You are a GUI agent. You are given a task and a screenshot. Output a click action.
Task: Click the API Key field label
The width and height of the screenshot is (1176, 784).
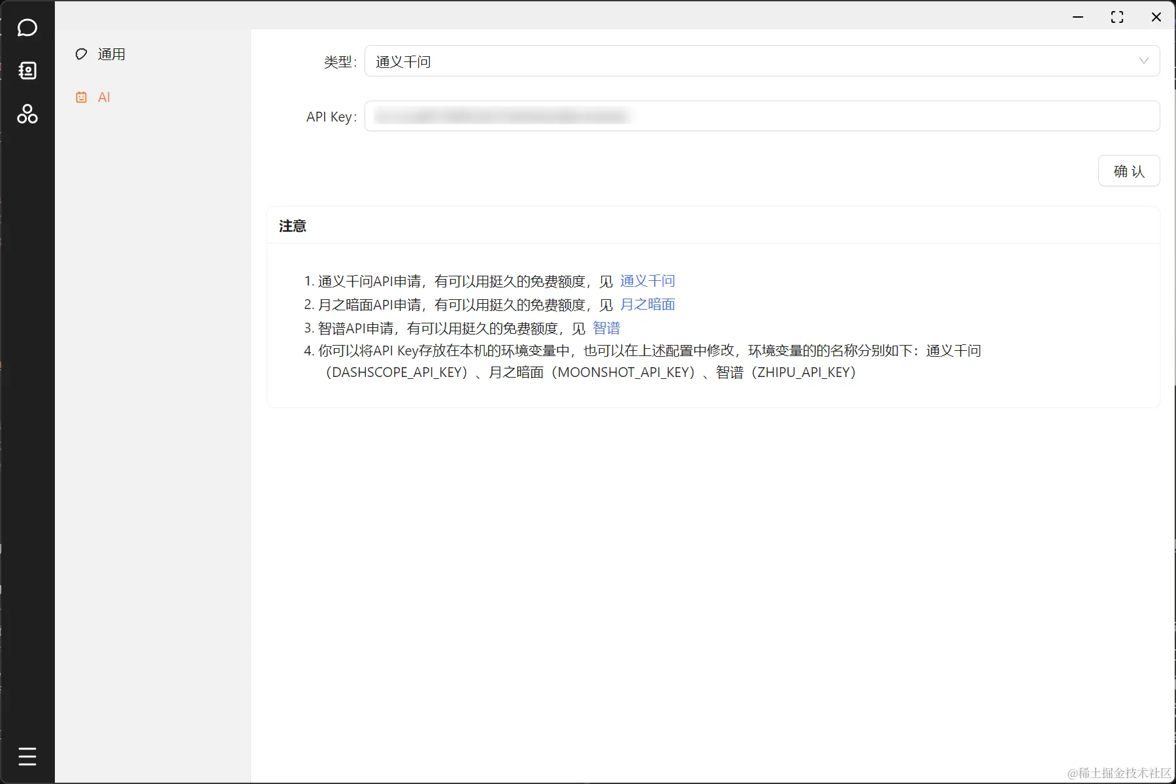pos(332,117)
